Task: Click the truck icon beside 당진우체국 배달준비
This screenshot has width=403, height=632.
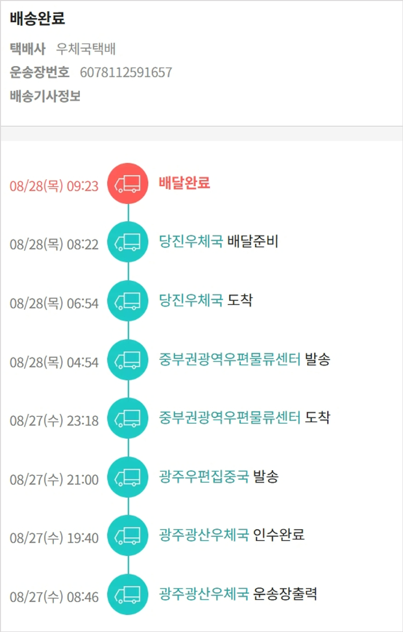Action: 128,242
